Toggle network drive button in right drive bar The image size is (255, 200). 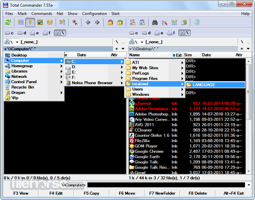tap(184, 33)
